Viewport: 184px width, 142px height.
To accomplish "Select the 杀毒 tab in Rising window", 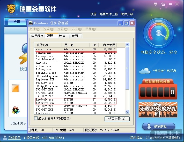I will coord(17,22).
